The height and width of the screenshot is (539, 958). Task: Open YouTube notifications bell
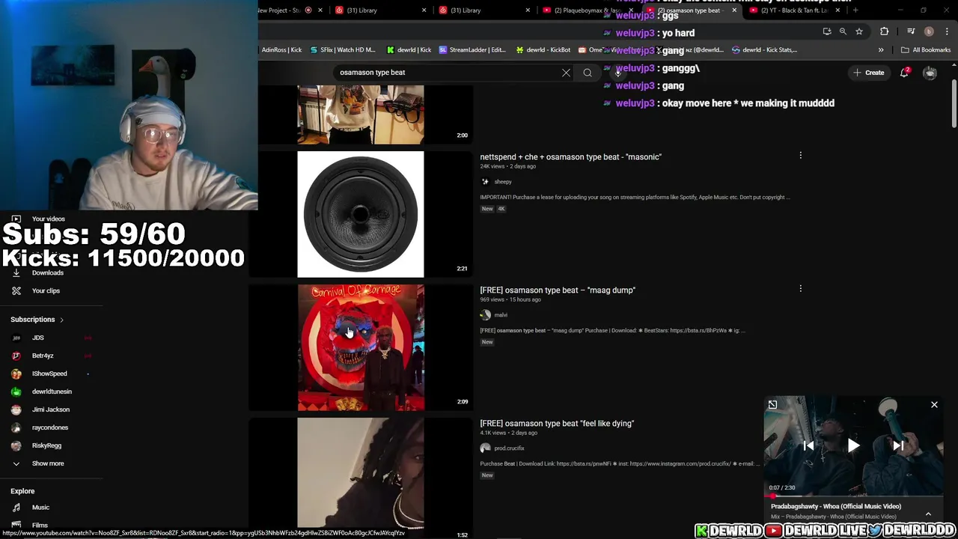[x=904, y=73]
